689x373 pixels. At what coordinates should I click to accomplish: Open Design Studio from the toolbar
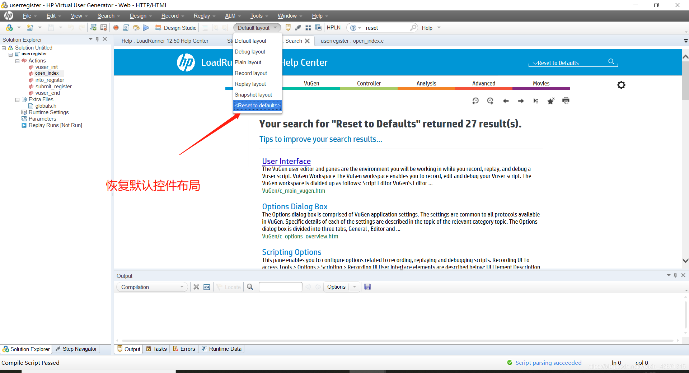click(x=176, y=28)
